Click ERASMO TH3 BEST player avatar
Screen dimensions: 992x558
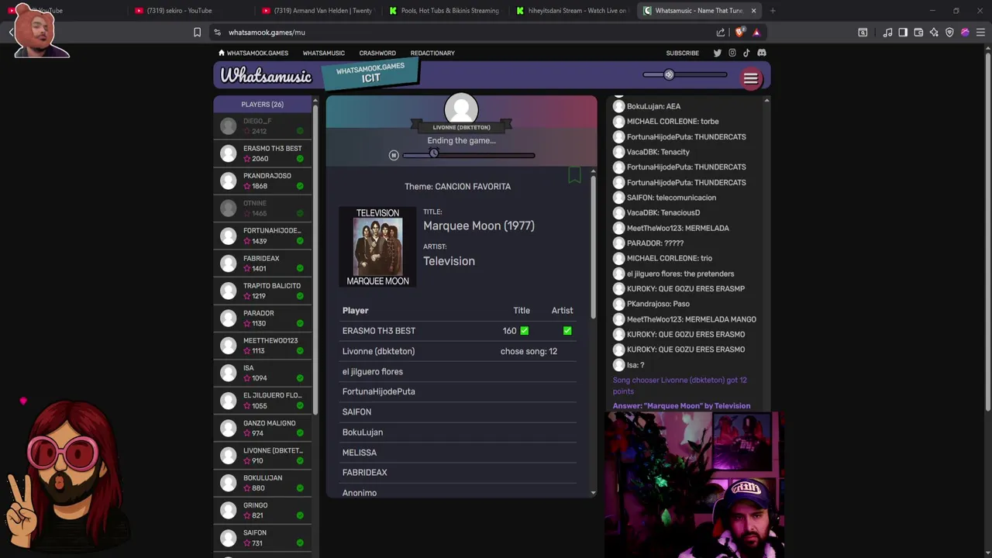click(228, 153)
